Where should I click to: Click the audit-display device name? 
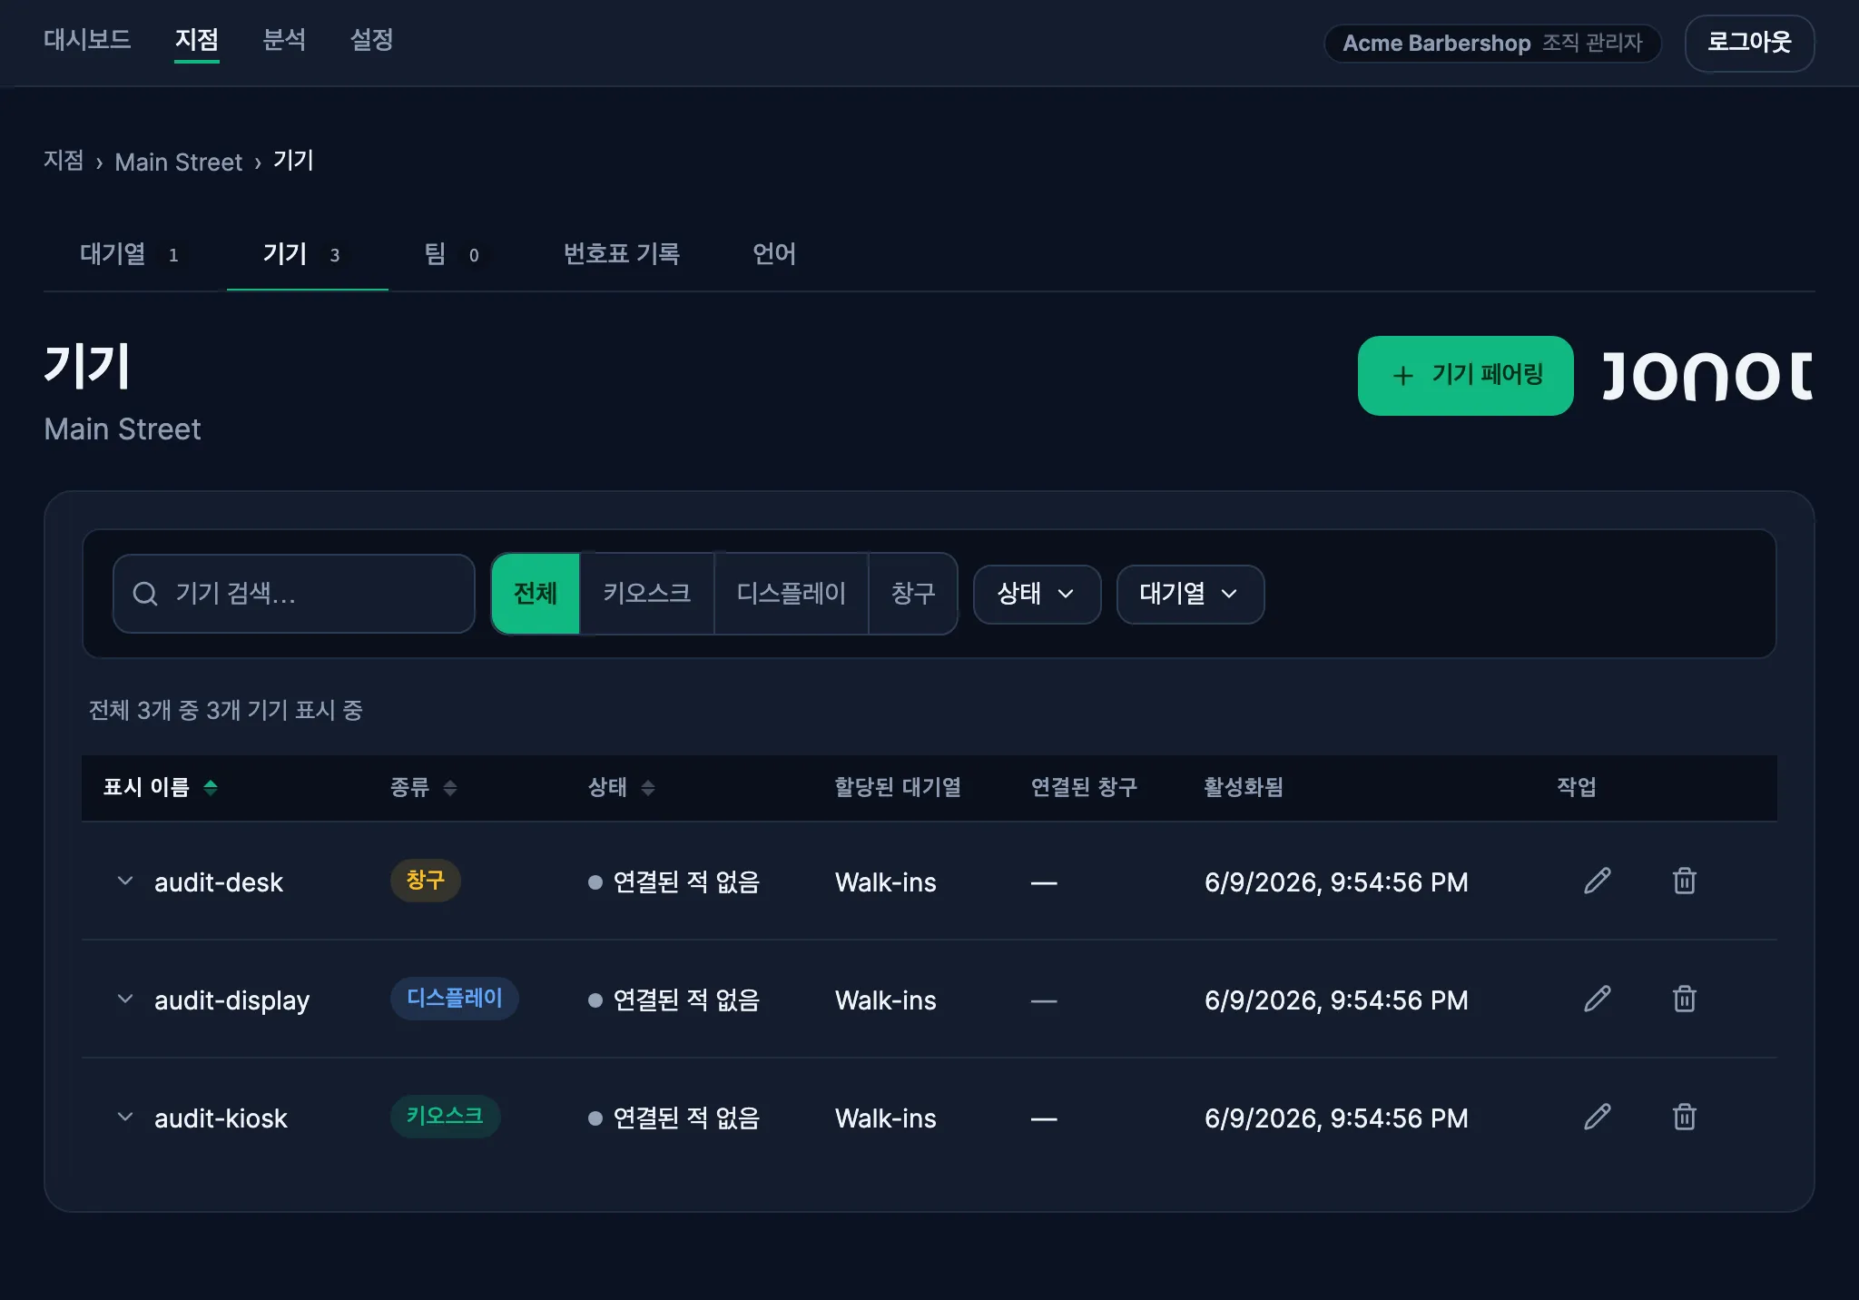tap(231, 1000)
